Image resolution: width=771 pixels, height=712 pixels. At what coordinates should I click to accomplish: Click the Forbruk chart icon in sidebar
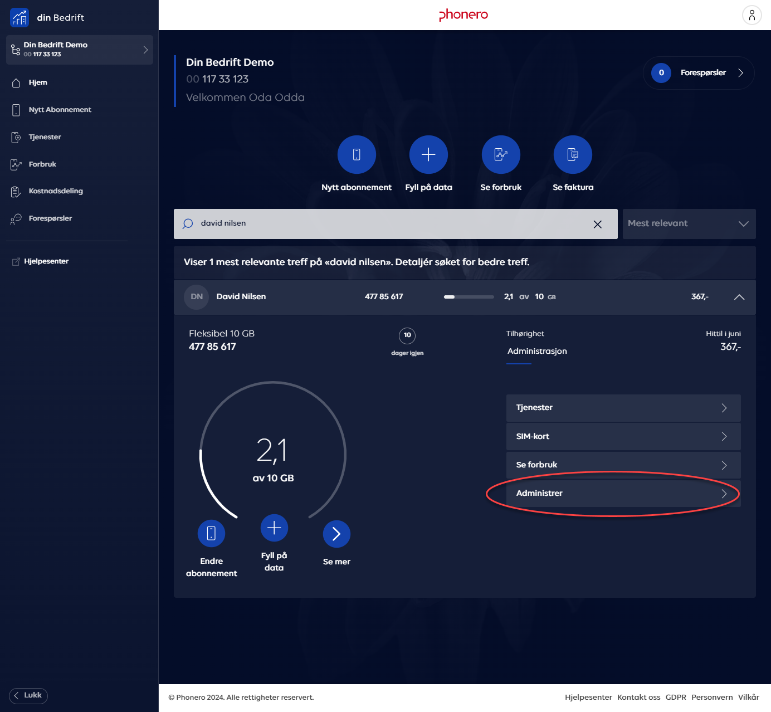coord(16,164)
